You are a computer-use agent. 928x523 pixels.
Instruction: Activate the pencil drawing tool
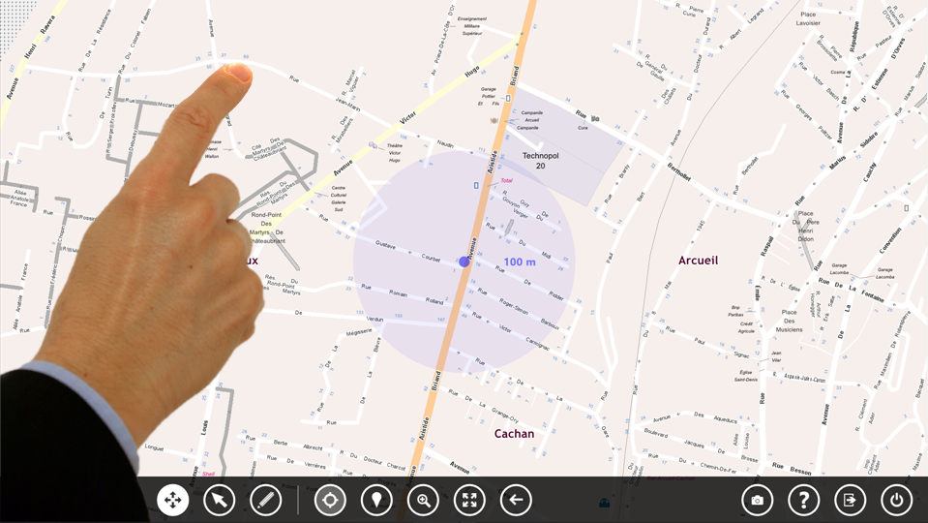[x=266, y=500]
